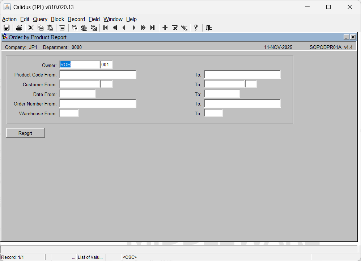361x261 pixels.
Task: Open the Window menu
Action: [113, 19]
